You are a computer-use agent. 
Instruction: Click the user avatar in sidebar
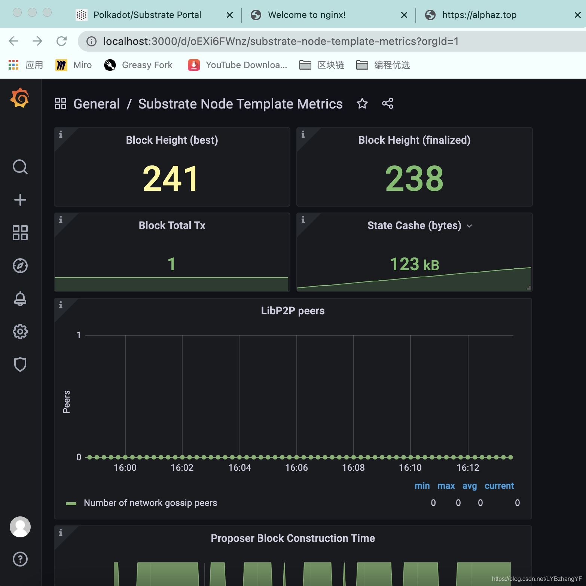(x=20, y=527)
